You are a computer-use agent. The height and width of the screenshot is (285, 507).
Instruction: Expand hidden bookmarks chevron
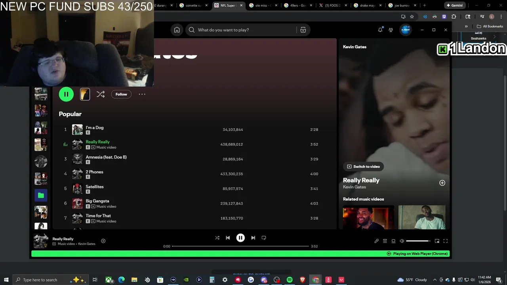coord(466,27)
